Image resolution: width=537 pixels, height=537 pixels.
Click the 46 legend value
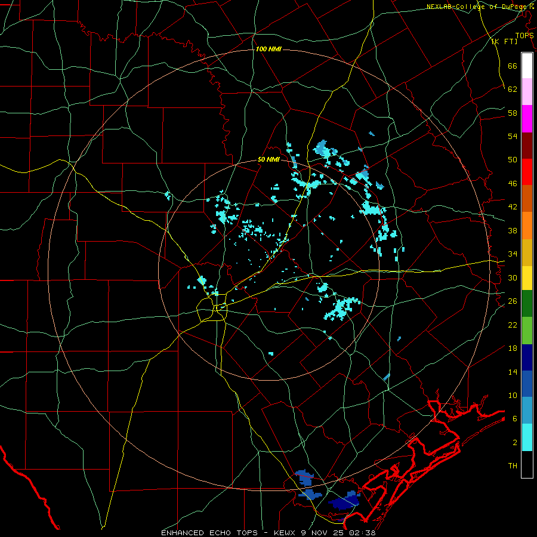[513, 184]
